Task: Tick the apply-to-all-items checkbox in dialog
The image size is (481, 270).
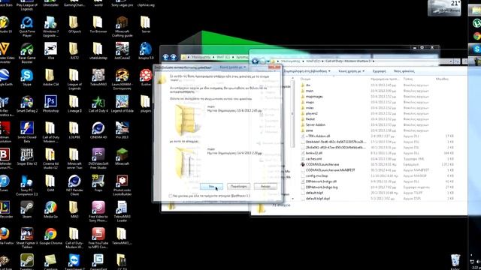Action: 171,196
